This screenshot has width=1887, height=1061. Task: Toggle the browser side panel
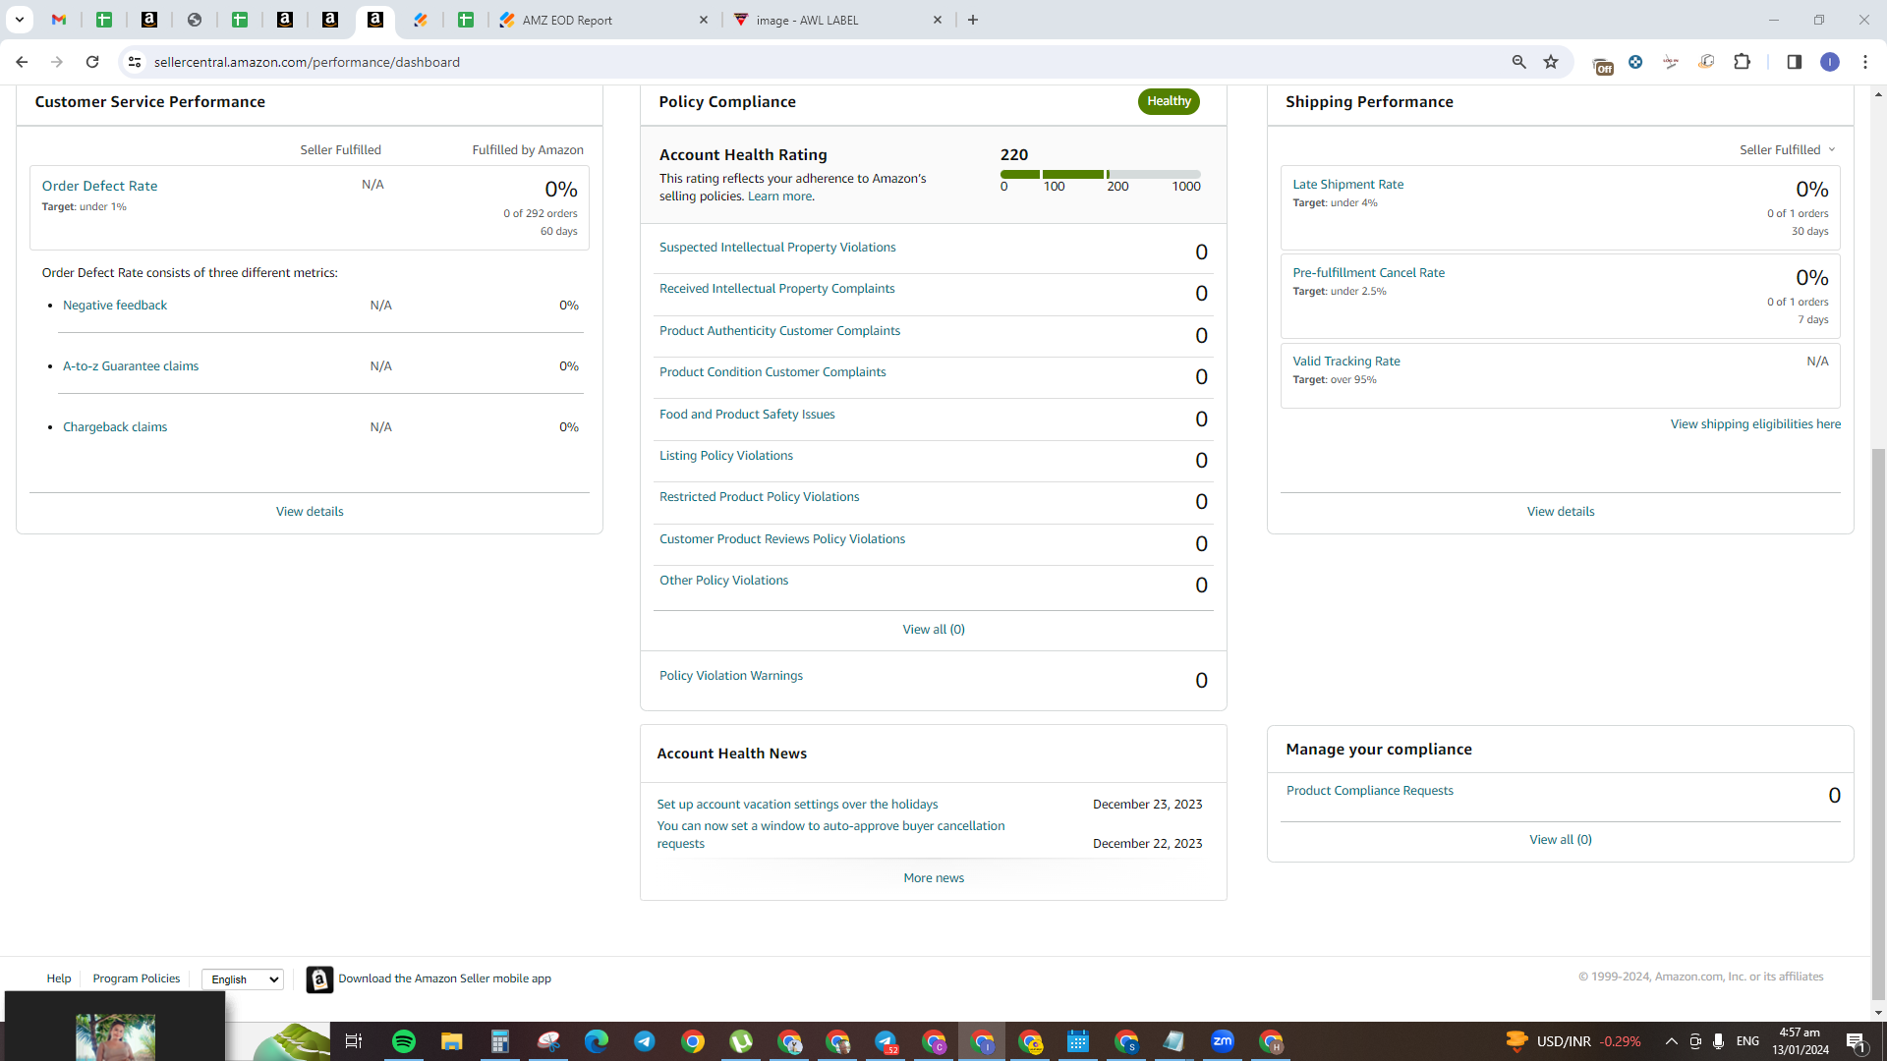click(1794, 62)
